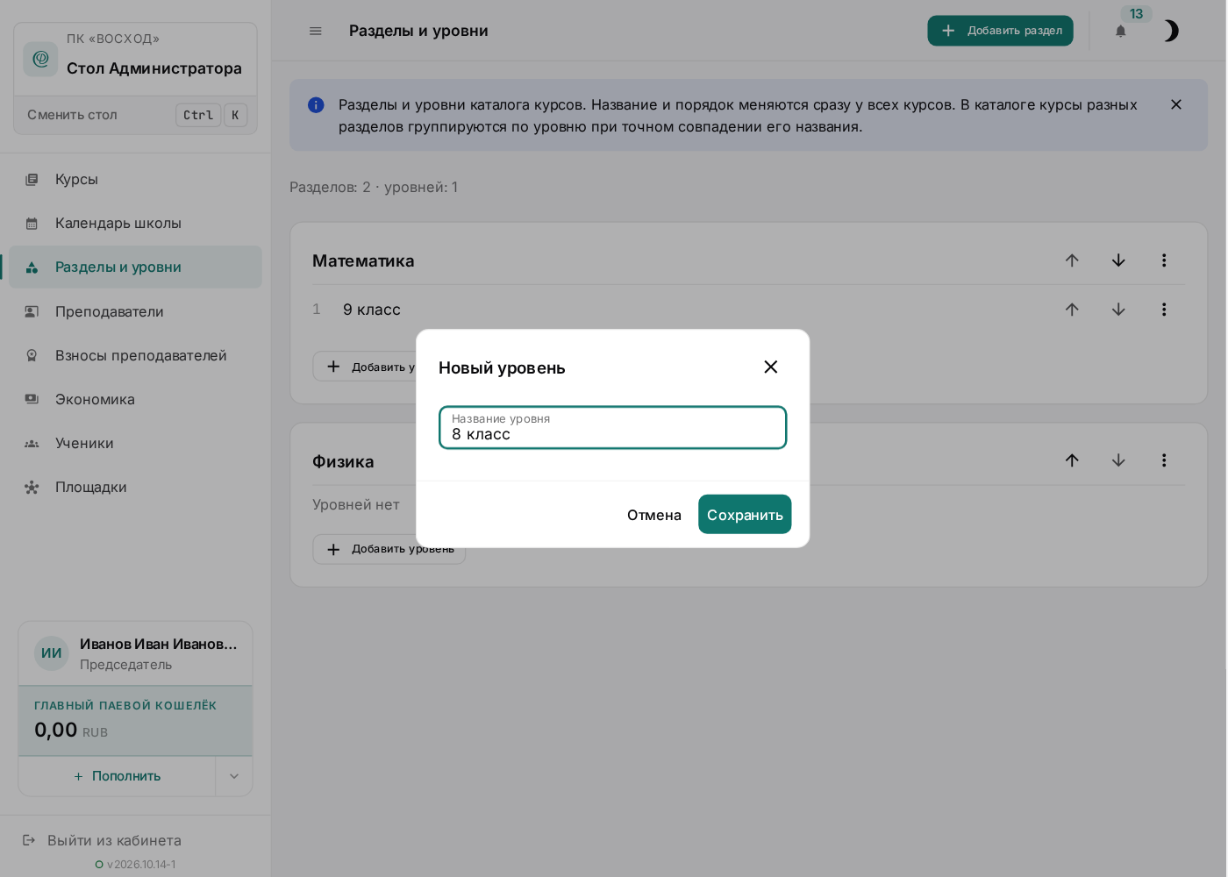Click Пополнить wallet button
This screenshot has width=1228, height=877.
pyautogui.click(x=117, y=776)
